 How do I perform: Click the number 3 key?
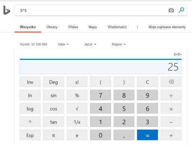coord(147,122)
